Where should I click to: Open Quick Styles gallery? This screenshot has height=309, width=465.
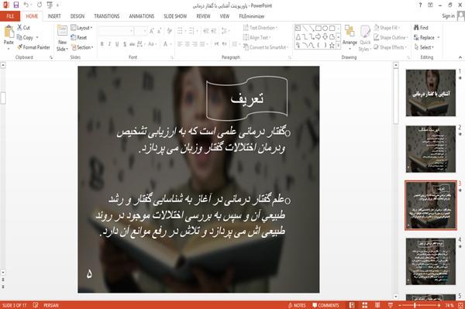pos(365,38)
